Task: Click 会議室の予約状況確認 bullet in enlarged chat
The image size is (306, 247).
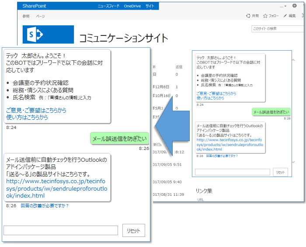Action: pos(41,83)
